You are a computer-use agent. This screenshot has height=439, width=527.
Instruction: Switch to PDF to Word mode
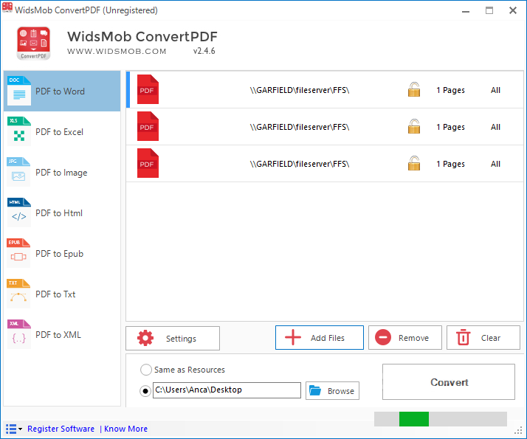[62, 91]
